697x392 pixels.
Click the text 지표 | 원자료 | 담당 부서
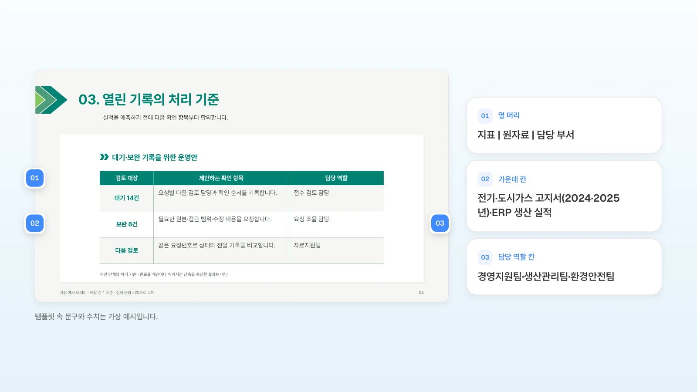pyautogui.click(x=526, y=135)
